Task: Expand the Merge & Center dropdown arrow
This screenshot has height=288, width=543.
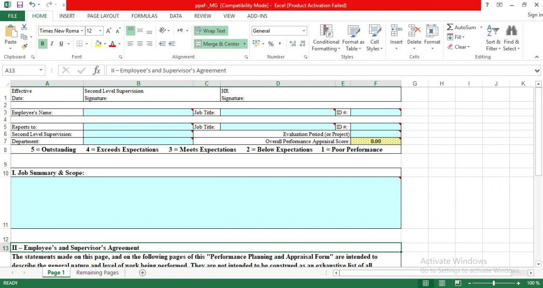Action: point(245,44)
